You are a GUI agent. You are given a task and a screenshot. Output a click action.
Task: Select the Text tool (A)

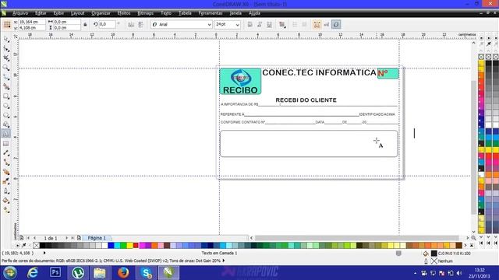point(6,134)
